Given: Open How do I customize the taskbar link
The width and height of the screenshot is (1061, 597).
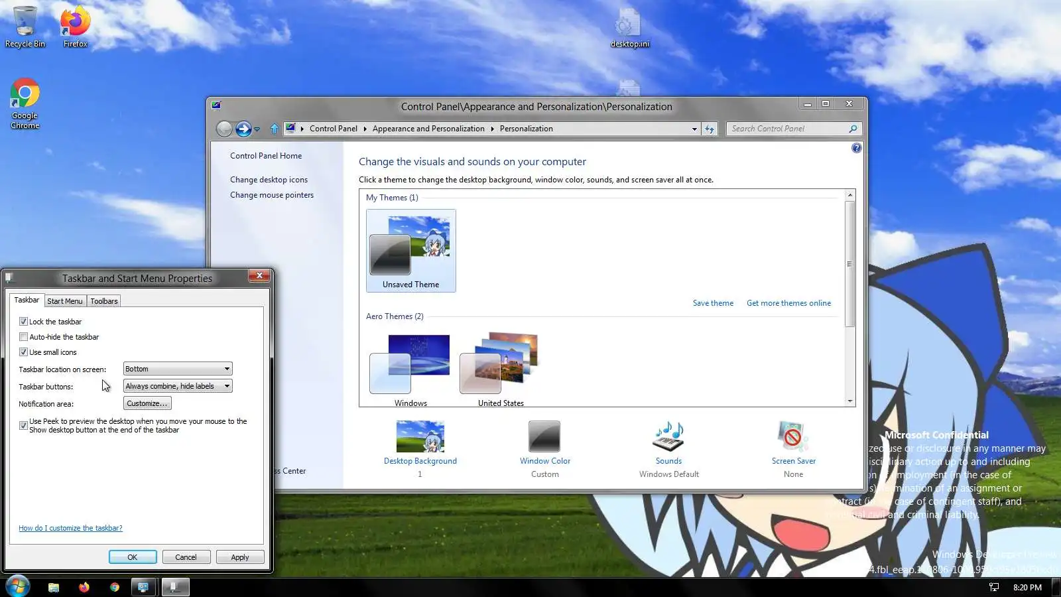Looking at the screenshot, I should [70, 528].
